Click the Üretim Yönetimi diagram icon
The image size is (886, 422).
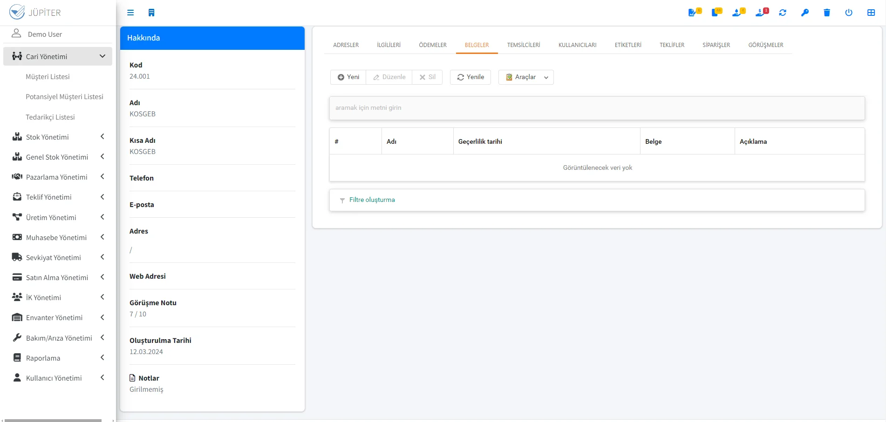click(17, 217)
